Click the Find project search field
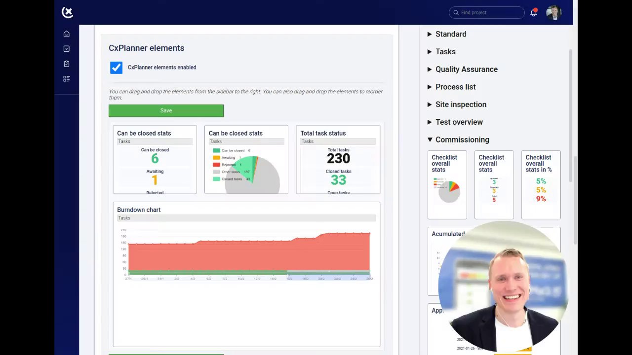 pos(487,12)
